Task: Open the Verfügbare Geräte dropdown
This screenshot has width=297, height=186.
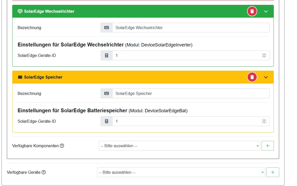Action: click(181, 172)
